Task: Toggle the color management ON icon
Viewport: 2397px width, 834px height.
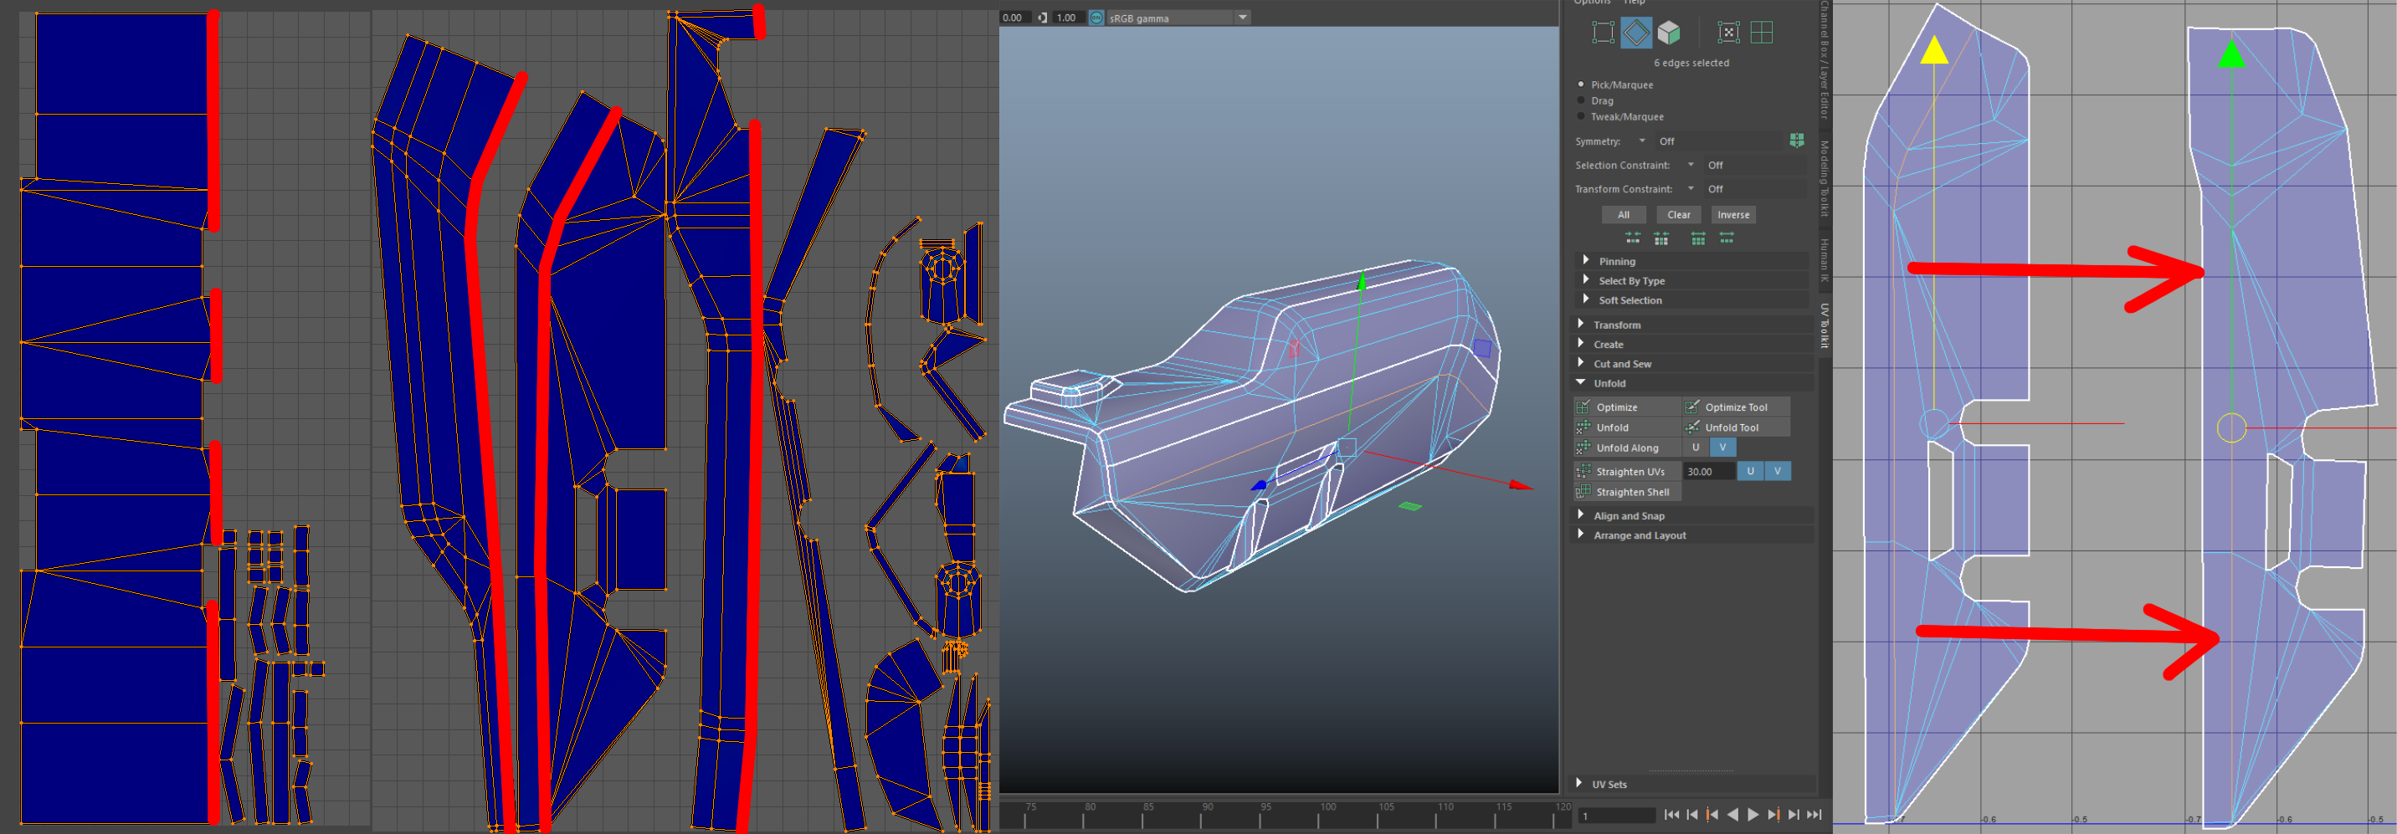Action: click(x=1097, y=18)
